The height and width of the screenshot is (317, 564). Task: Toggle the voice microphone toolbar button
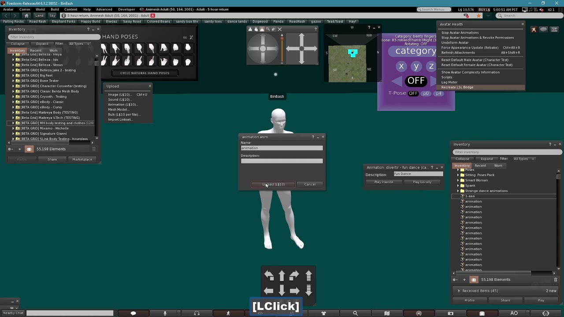point(165,313)
